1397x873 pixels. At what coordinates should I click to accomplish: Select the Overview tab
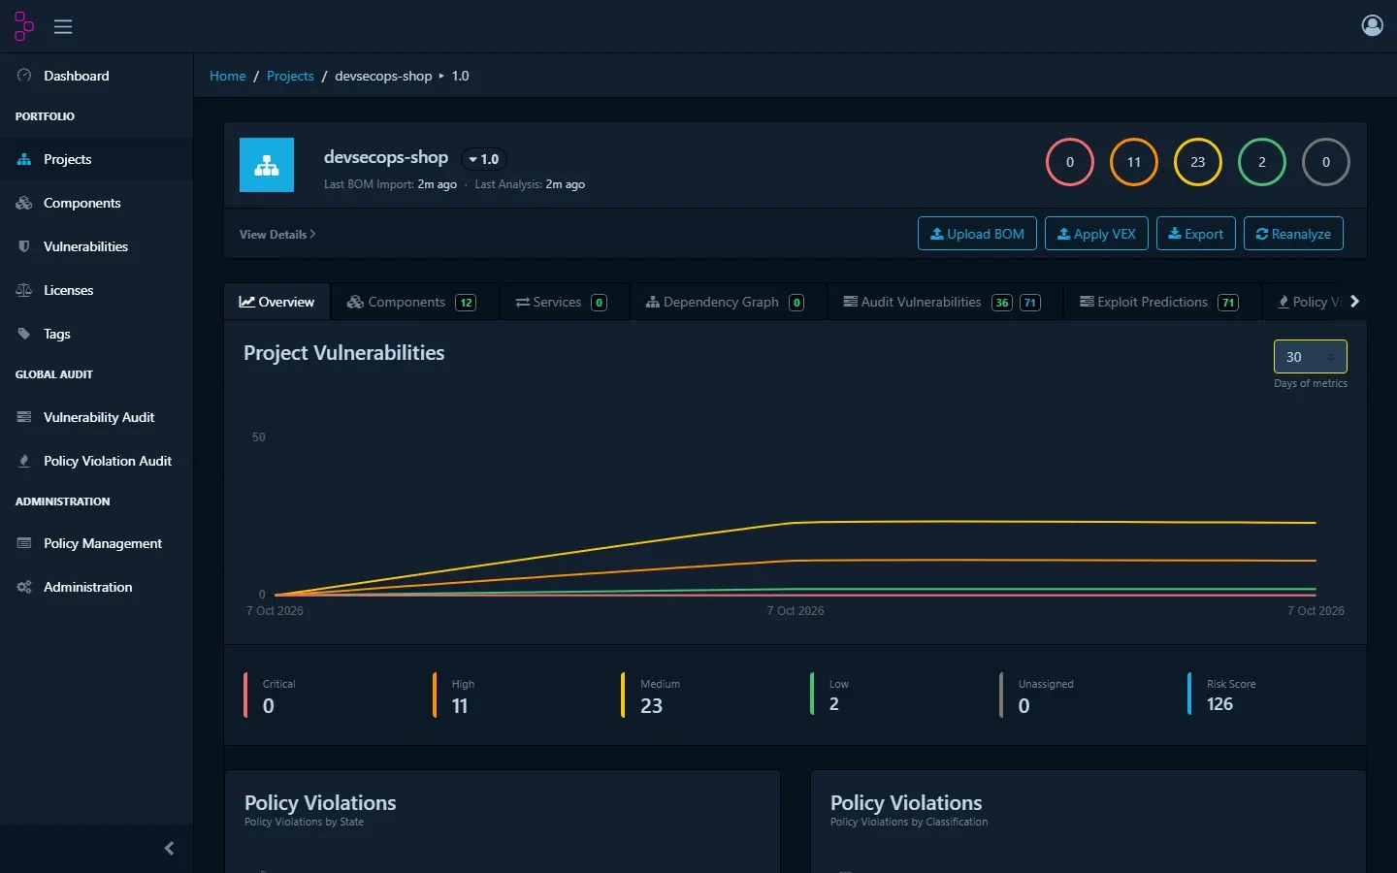(276, 302)
